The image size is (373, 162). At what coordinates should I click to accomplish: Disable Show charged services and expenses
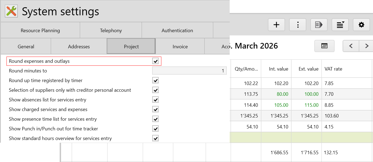[155, 109]
